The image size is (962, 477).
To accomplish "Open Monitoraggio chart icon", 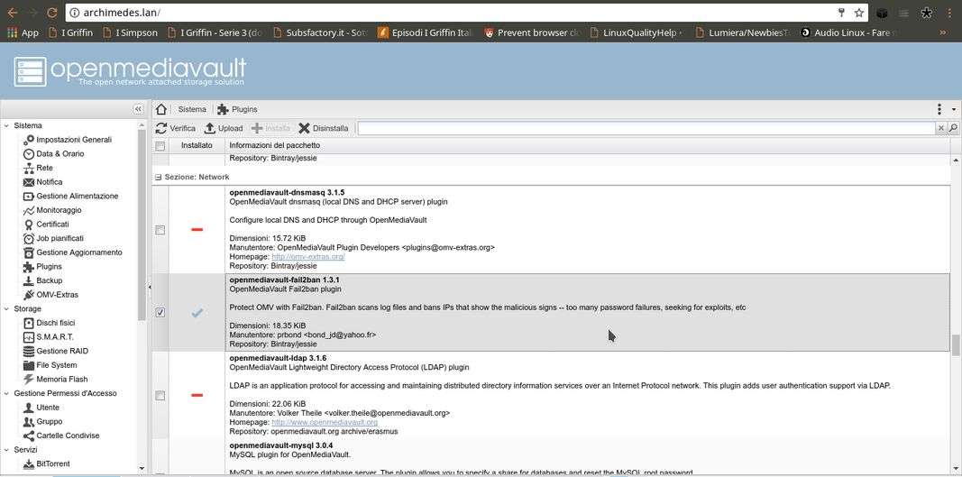I will pyautogui.click(x=28, y=211).
